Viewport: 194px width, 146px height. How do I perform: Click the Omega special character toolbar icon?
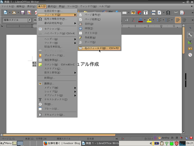point(168,13)
